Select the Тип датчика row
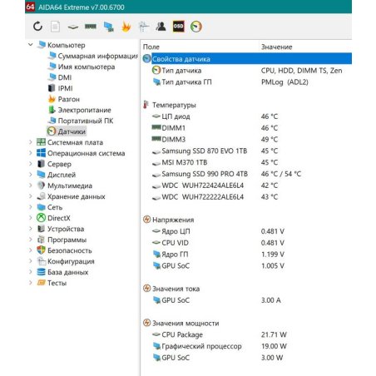376x376 pixels. [x=247, y=71]
